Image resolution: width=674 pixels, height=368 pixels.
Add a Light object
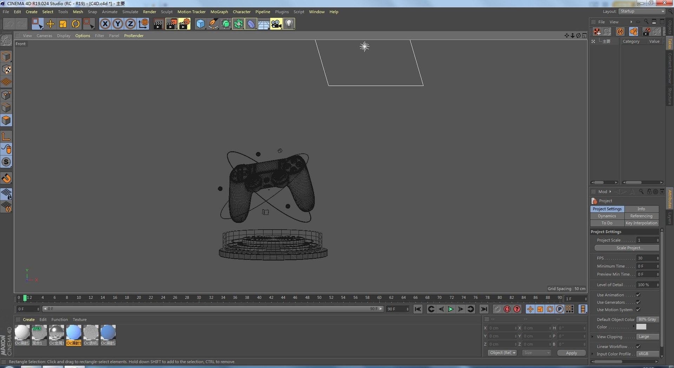coord(289,24)
